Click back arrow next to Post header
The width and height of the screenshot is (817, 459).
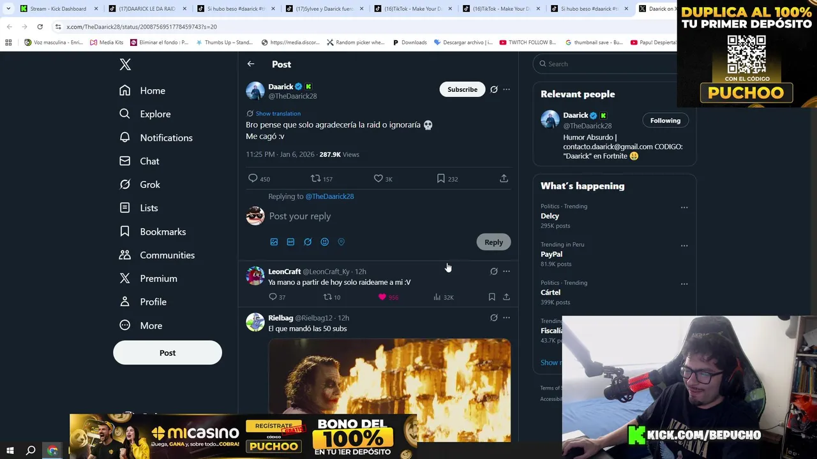[251, 64]
